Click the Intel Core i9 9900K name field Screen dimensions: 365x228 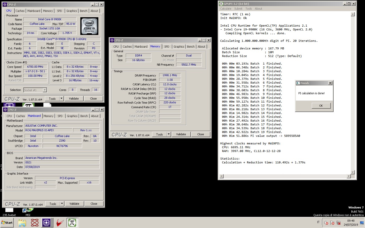(x=50, y=19)
